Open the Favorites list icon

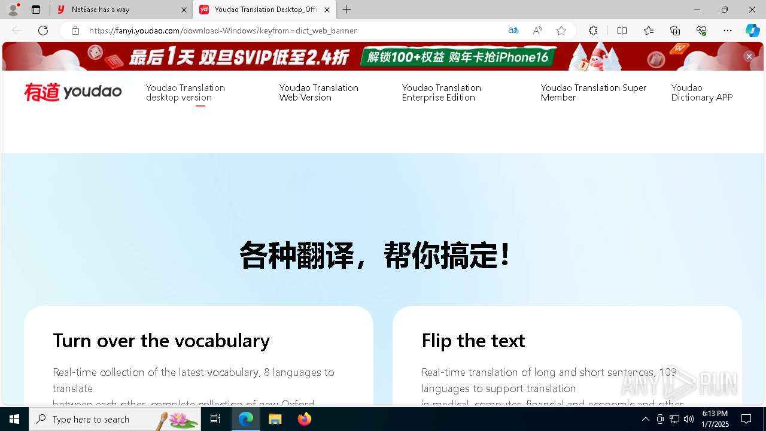649,31
